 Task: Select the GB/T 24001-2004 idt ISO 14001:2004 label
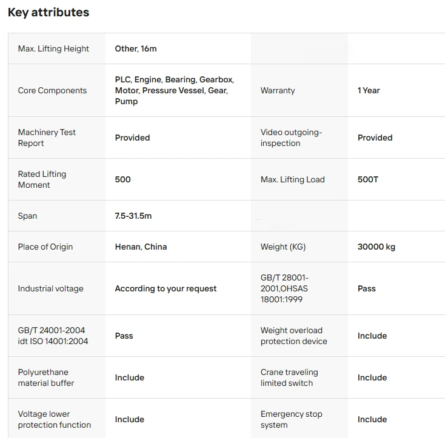pos(53,336)
